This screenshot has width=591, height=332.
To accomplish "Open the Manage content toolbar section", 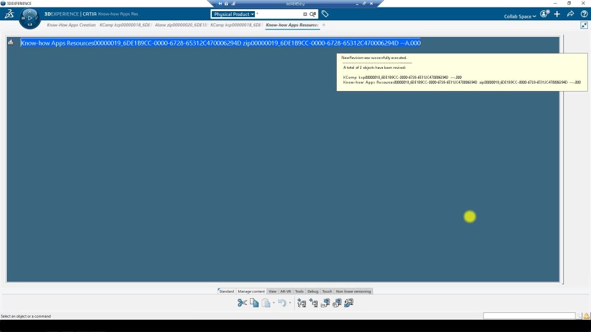I will (251, 291).
